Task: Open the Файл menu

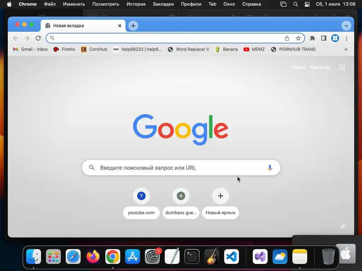Action: [49, 4]
